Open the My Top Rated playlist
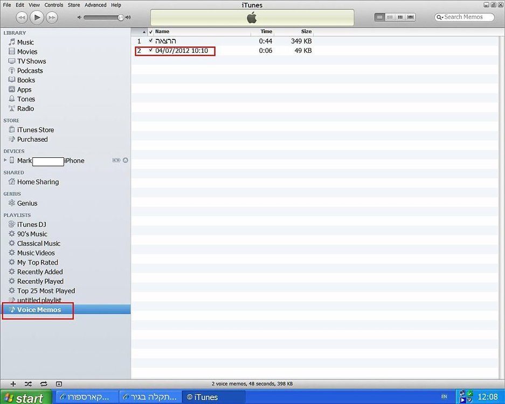Screen dimensions: 505x404 coord(37,262)
